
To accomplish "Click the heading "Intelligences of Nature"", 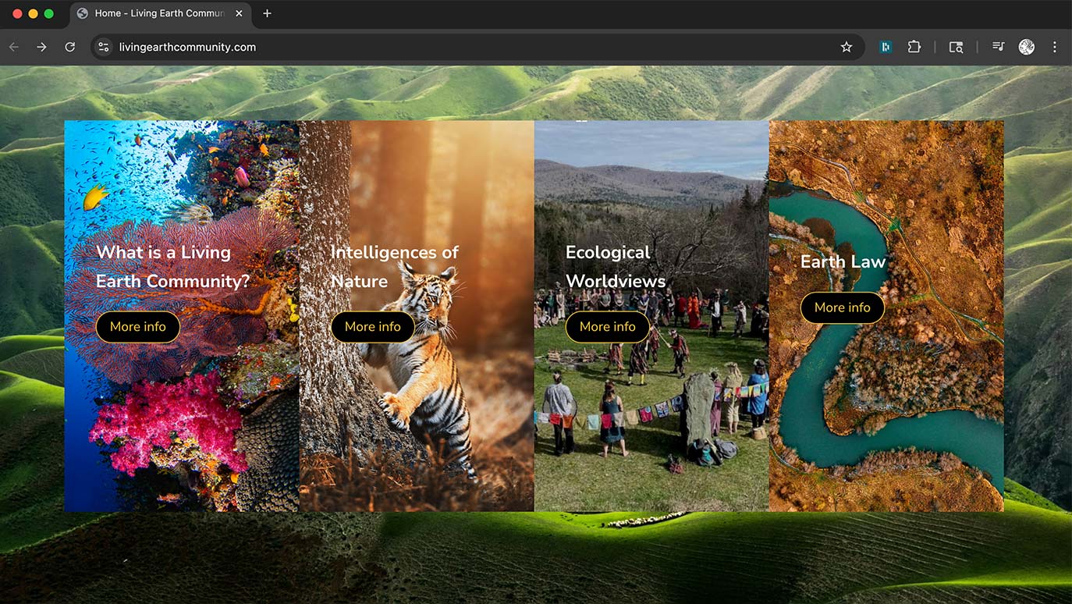I will tap(394, 267).
